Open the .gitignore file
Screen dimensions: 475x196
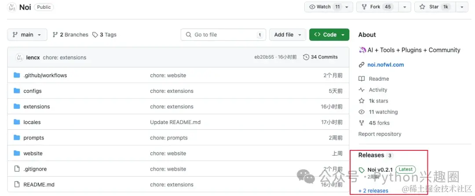coord(35,169)
